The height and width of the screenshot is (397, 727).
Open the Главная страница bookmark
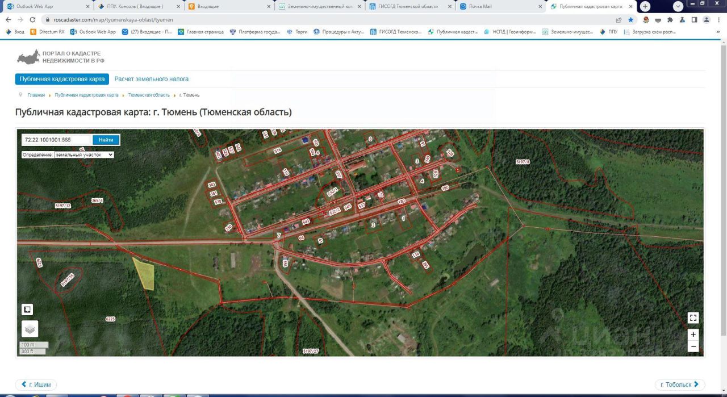(201, 32)
